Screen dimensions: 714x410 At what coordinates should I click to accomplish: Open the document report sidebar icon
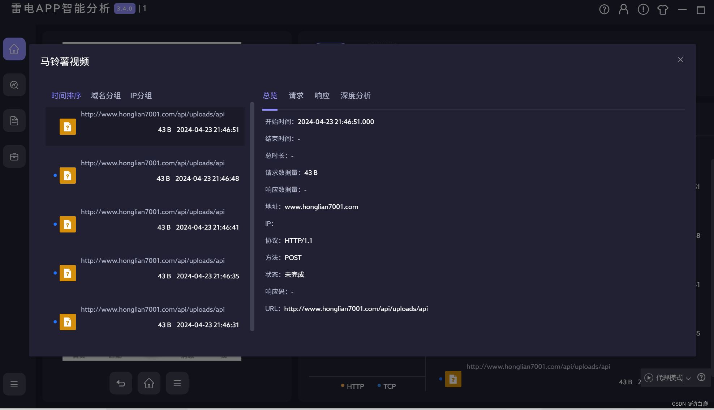14,121
